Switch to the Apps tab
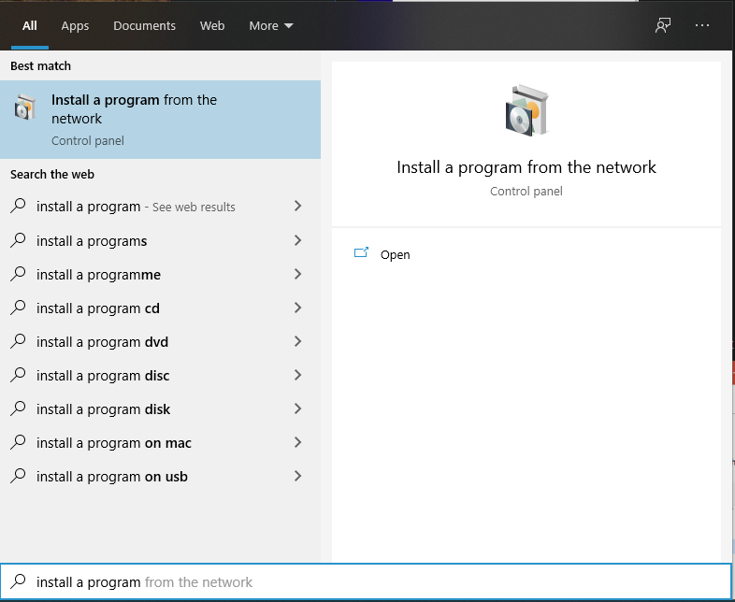 click(75, 25)
